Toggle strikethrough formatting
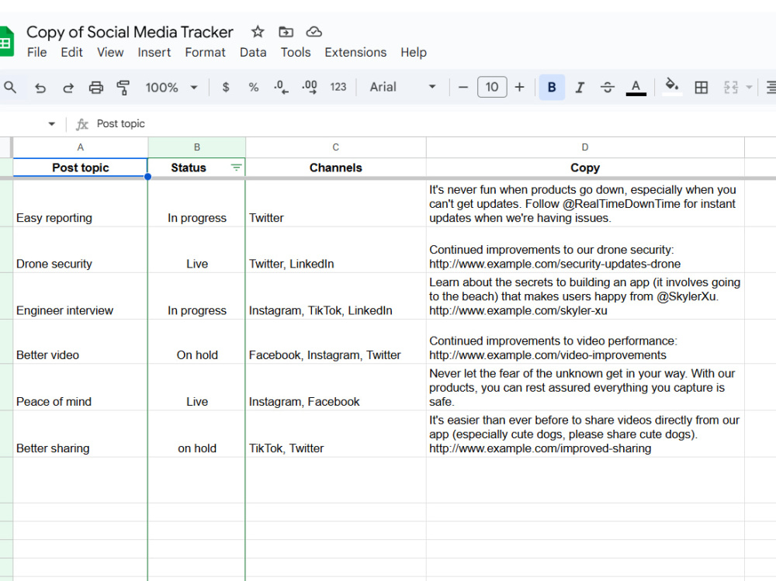This screenshot has width=776, height=581. (608, 88)
